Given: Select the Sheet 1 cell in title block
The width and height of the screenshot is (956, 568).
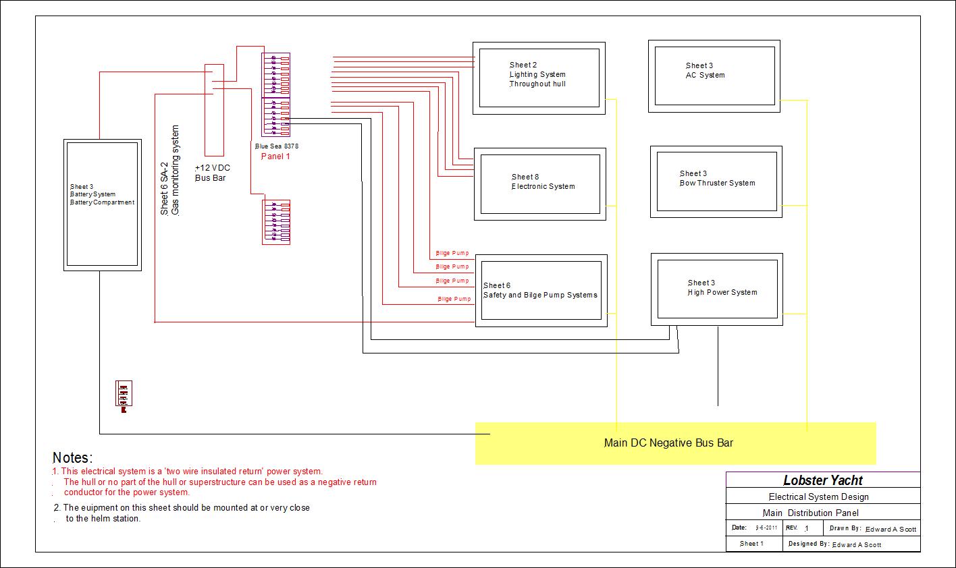Looking at the screenshot, I should [x=752, y=544].
